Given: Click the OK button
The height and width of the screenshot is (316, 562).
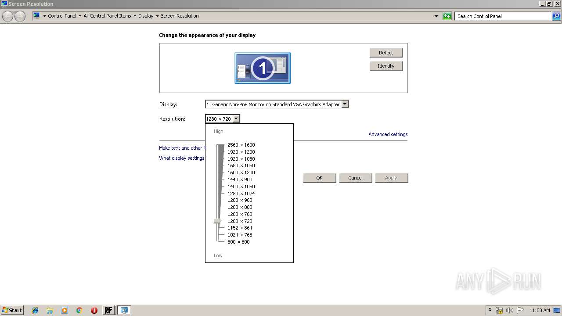Looking at the screenshot, I should (x=320, y=178).
